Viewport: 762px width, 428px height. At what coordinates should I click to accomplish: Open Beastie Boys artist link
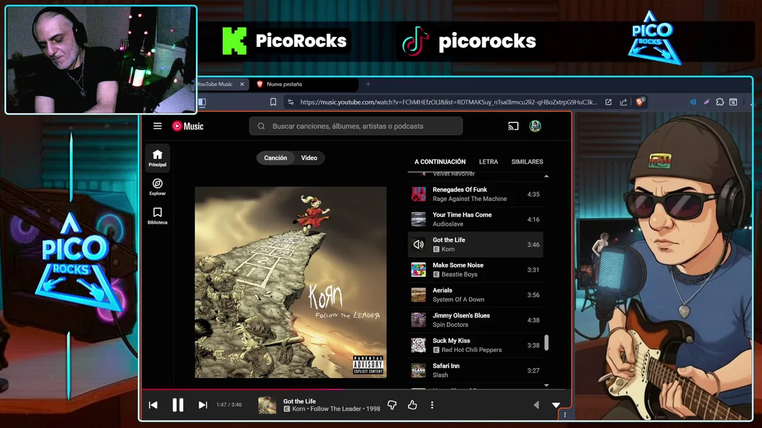460,275
